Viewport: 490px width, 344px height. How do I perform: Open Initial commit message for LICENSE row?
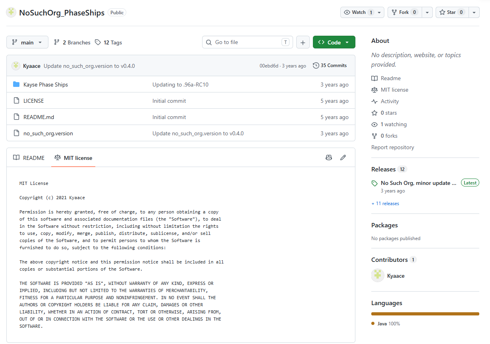pos(169,101)
